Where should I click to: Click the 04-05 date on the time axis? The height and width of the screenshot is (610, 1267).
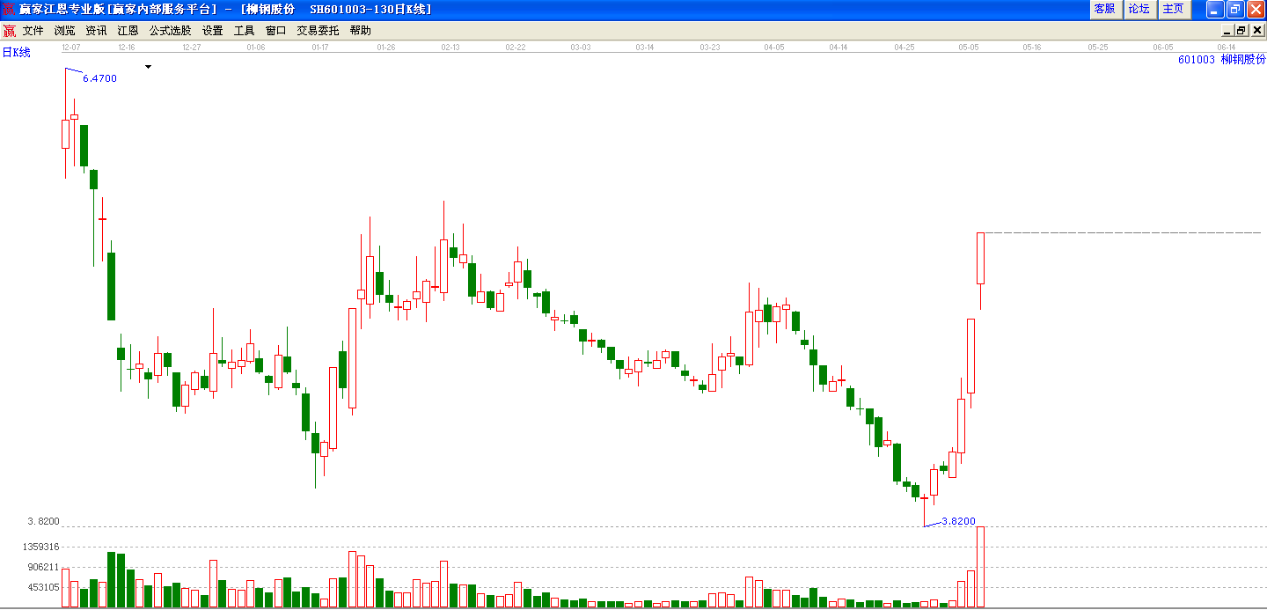tap(774, 47)
